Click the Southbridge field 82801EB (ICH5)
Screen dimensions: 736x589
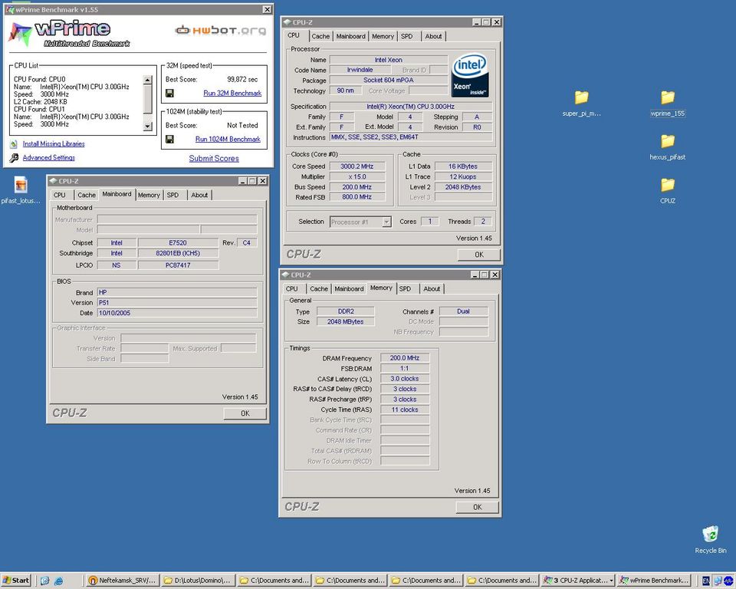(178, 253)
